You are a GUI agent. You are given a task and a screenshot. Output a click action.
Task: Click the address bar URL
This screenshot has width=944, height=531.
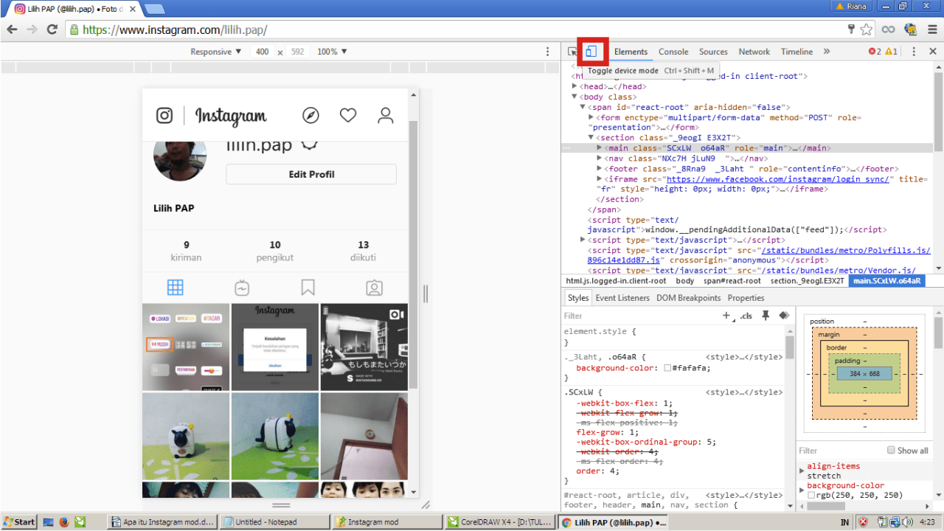pyautogui.click(x=175, y=30)
